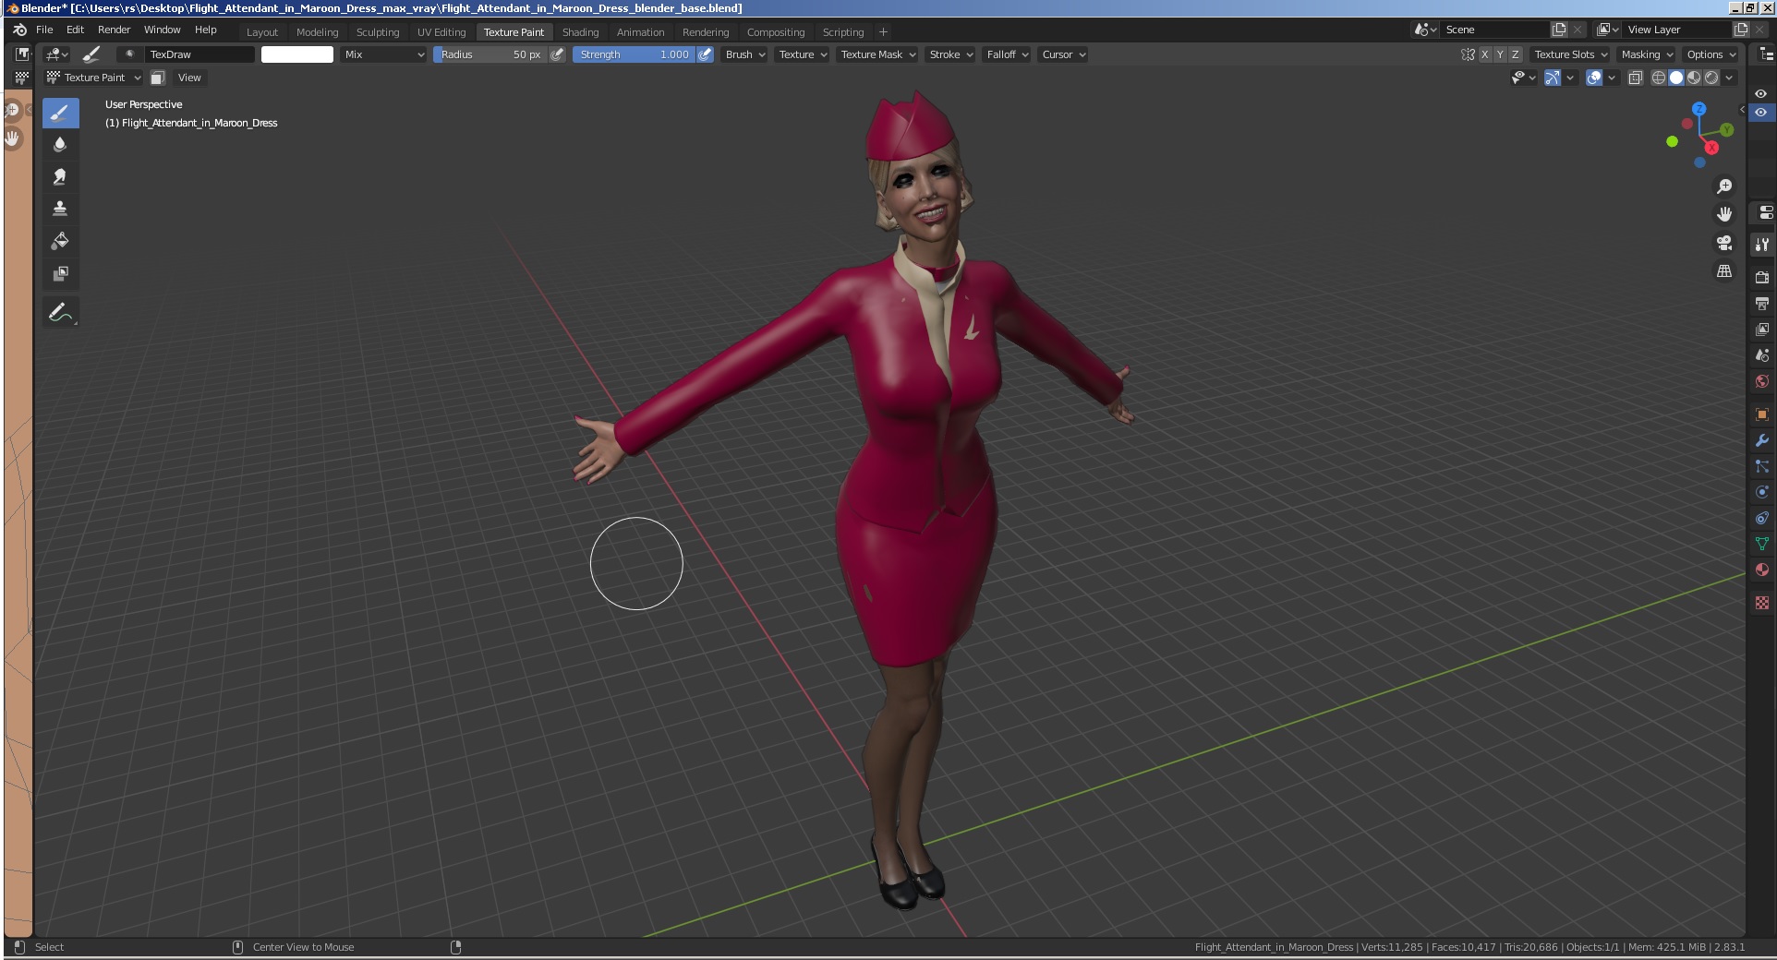Switch perspective/orthographic grid icon
This screenshot has height=960, width=1777.
point(1724,271)
